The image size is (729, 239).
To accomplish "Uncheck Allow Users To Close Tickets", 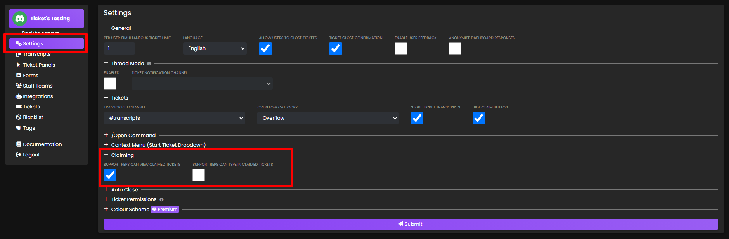I will tap(265, 48).
